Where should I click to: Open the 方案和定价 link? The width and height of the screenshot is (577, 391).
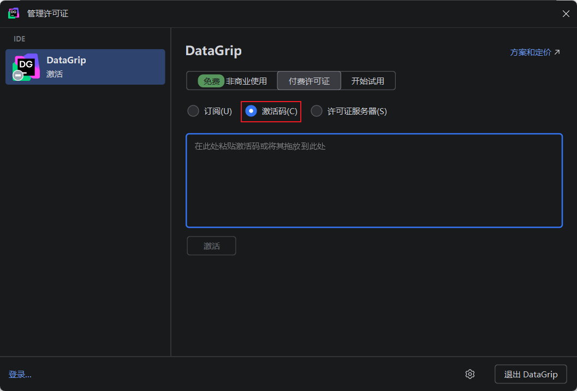pos(534,52)
